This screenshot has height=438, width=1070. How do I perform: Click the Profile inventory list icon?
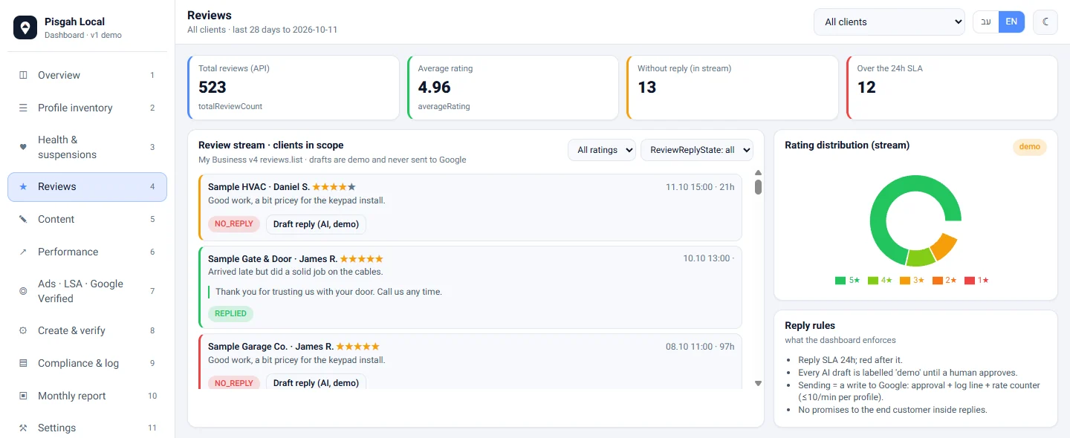pos(23,108)
